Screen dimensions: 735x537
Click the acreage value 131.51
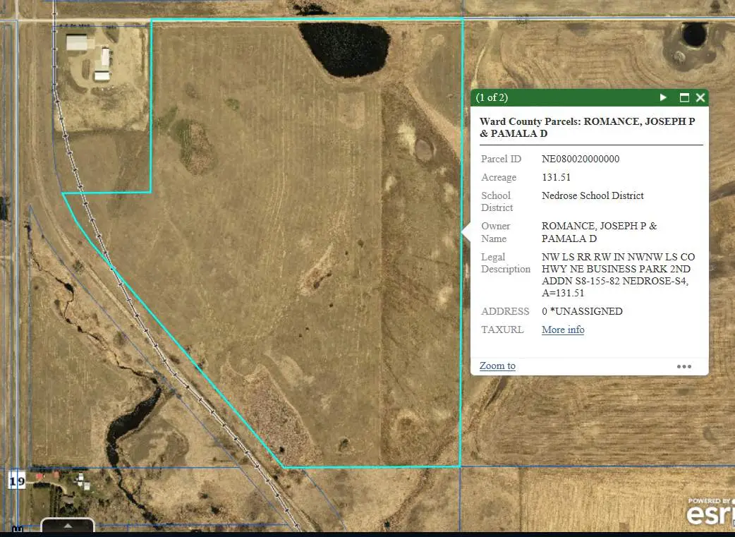click(555, 177)
